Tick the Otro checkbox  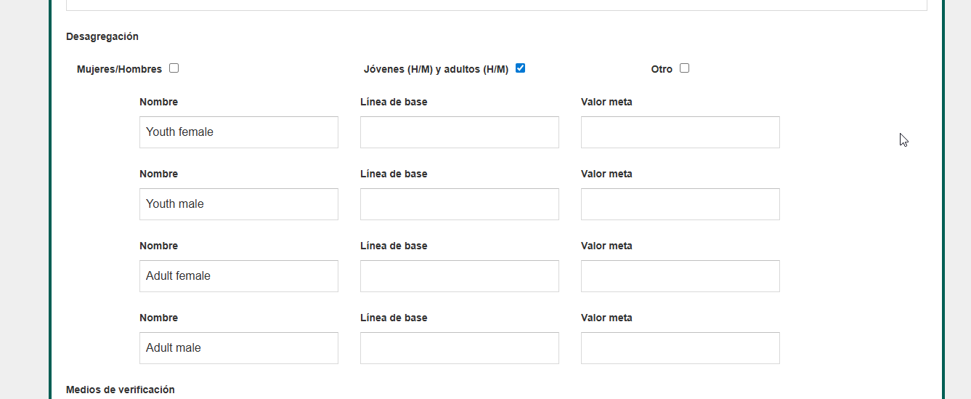coord(684,68)
